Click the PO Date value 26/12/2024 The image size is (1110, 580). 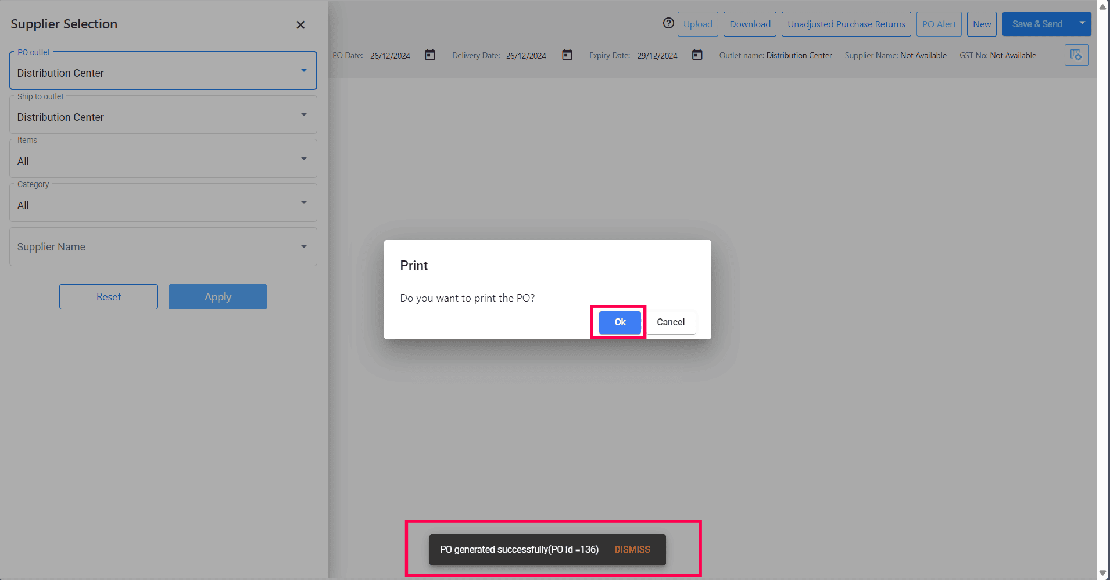[390, 56]
